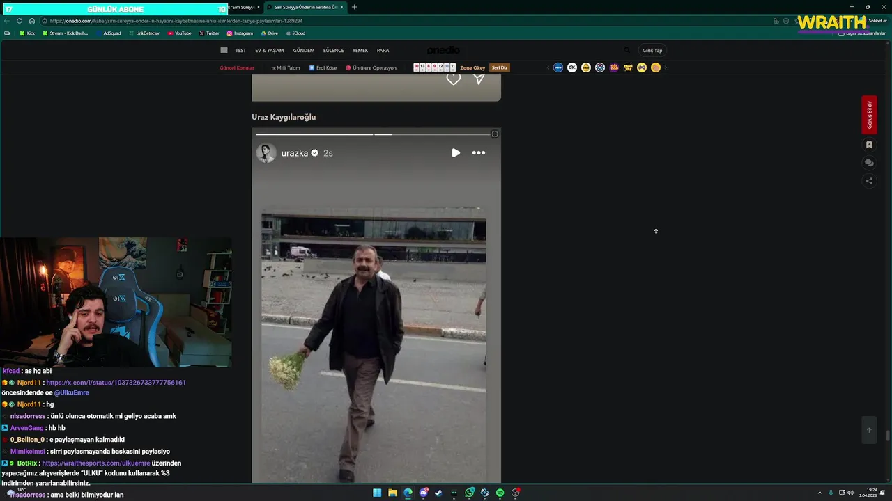Open WhatsApp from the taskbar
892x501 pixels.
pyautogui.click(x=470, y=493)
